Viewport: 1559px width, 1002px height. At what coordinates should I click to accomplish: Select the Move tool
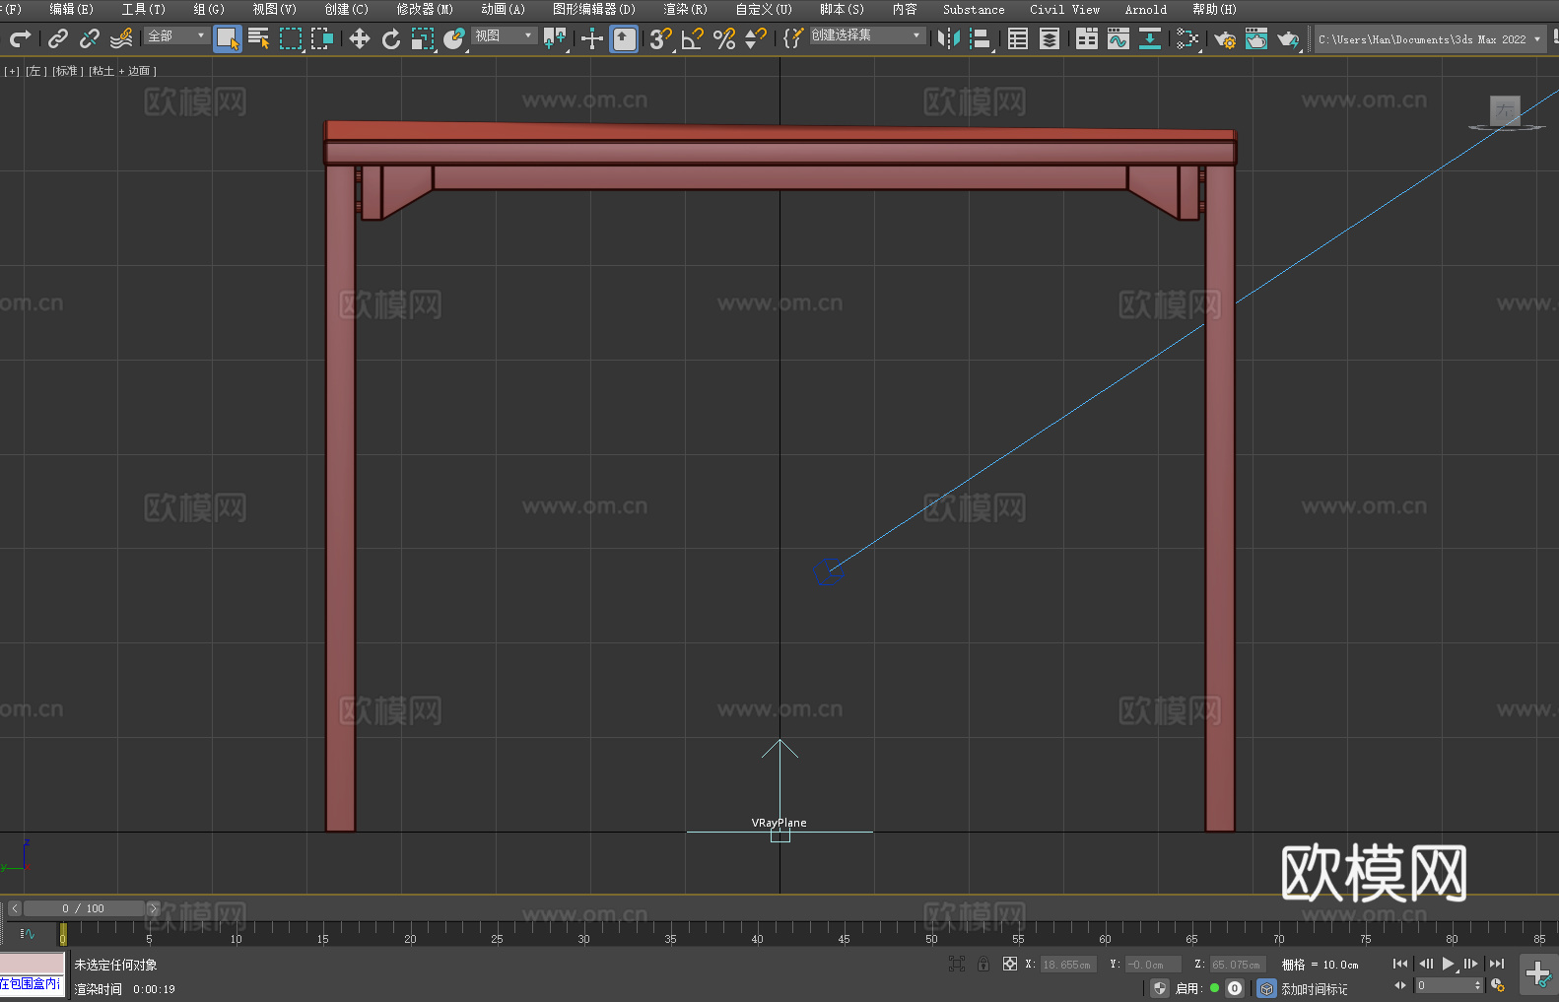tap(359, 38)
